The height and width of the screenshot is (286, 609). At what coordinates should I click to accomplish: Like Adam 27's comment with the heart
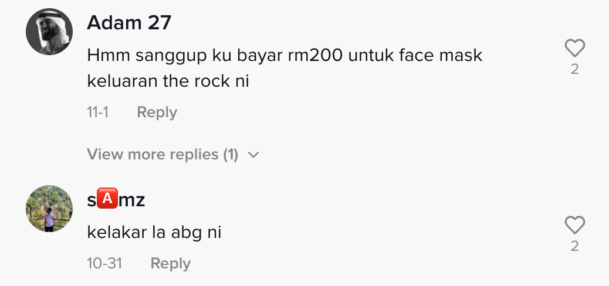pyautogui.click(x=574, y=48)
